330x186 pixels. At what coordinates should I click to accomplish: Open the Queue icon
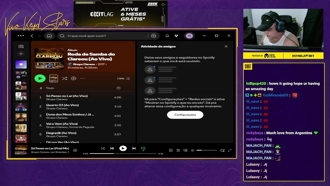[178, 150]
